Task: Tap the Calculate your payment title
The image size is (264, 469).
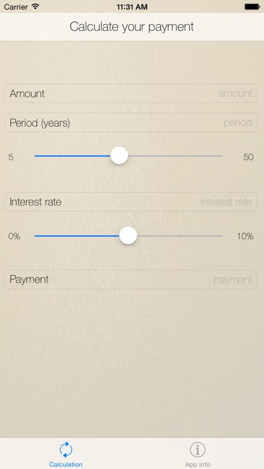Action: [x=132, y=27]
